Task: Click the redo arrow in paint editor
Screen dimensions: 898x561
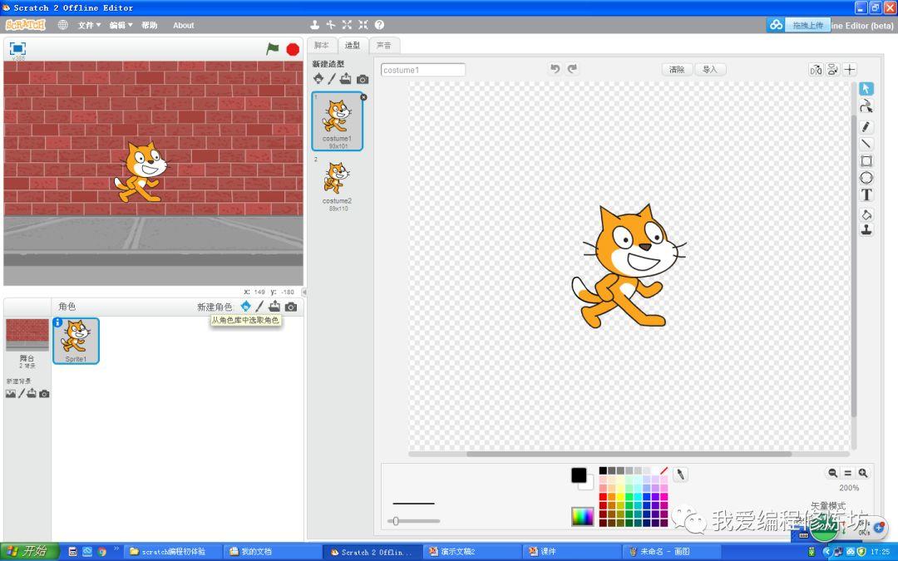Action: tap(572, 69)
